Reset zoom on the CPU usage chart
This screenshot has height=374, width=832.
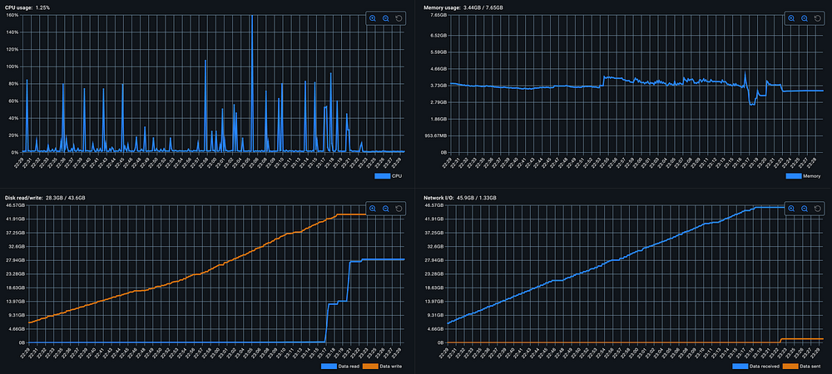(399, 18)
